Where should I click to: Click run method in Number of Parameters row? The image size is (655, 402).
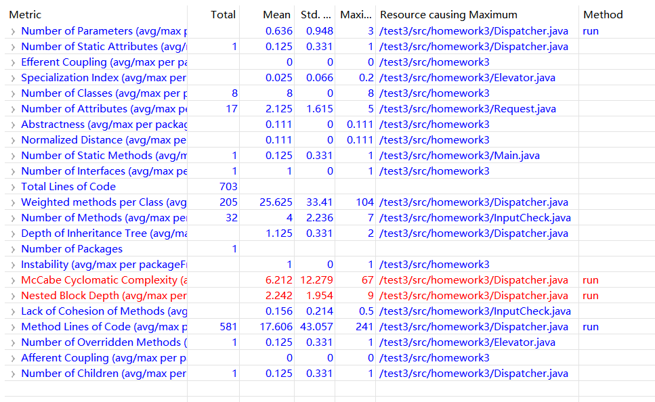tap(590, 31)
